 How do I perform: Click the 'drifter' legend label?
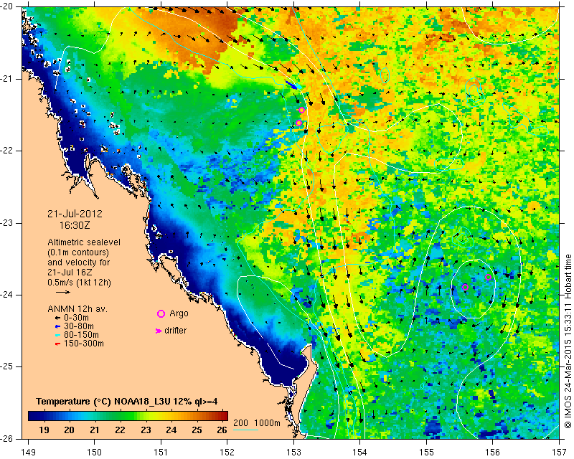click(175, 331)
